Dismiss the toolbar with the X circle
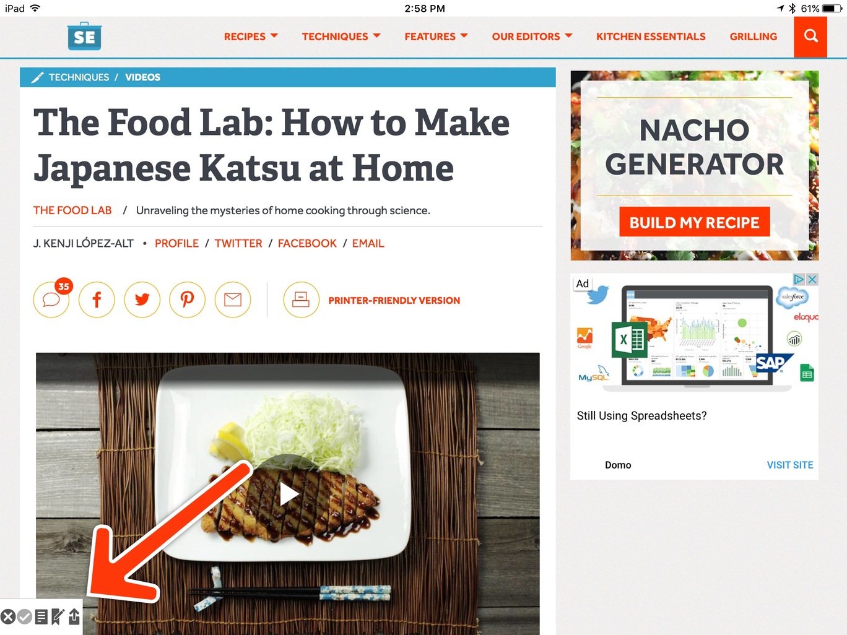The height and width of the screenshot is (635, 847). [x=8, y=616]
